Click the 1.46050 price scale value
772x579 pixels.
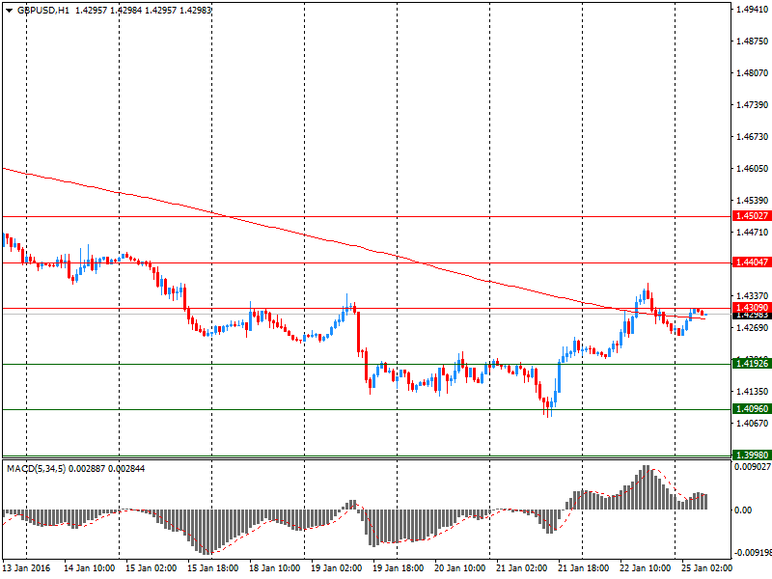tap(752, 168)
